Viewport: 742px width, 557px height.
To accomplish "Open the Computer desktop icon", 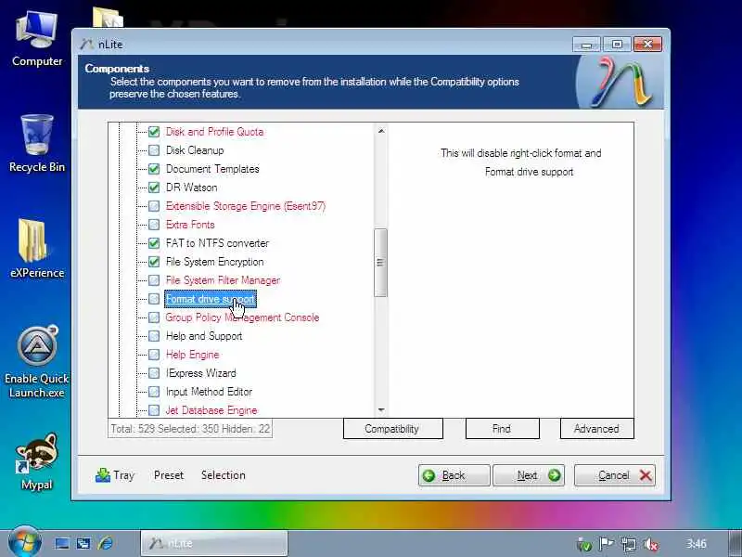I will coord(37,39).
